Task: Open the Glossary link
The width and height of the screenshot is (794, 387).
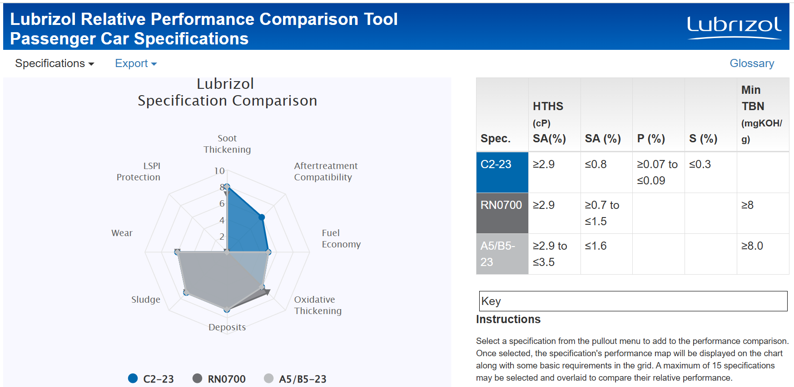Action: click(x=752, y=63)
